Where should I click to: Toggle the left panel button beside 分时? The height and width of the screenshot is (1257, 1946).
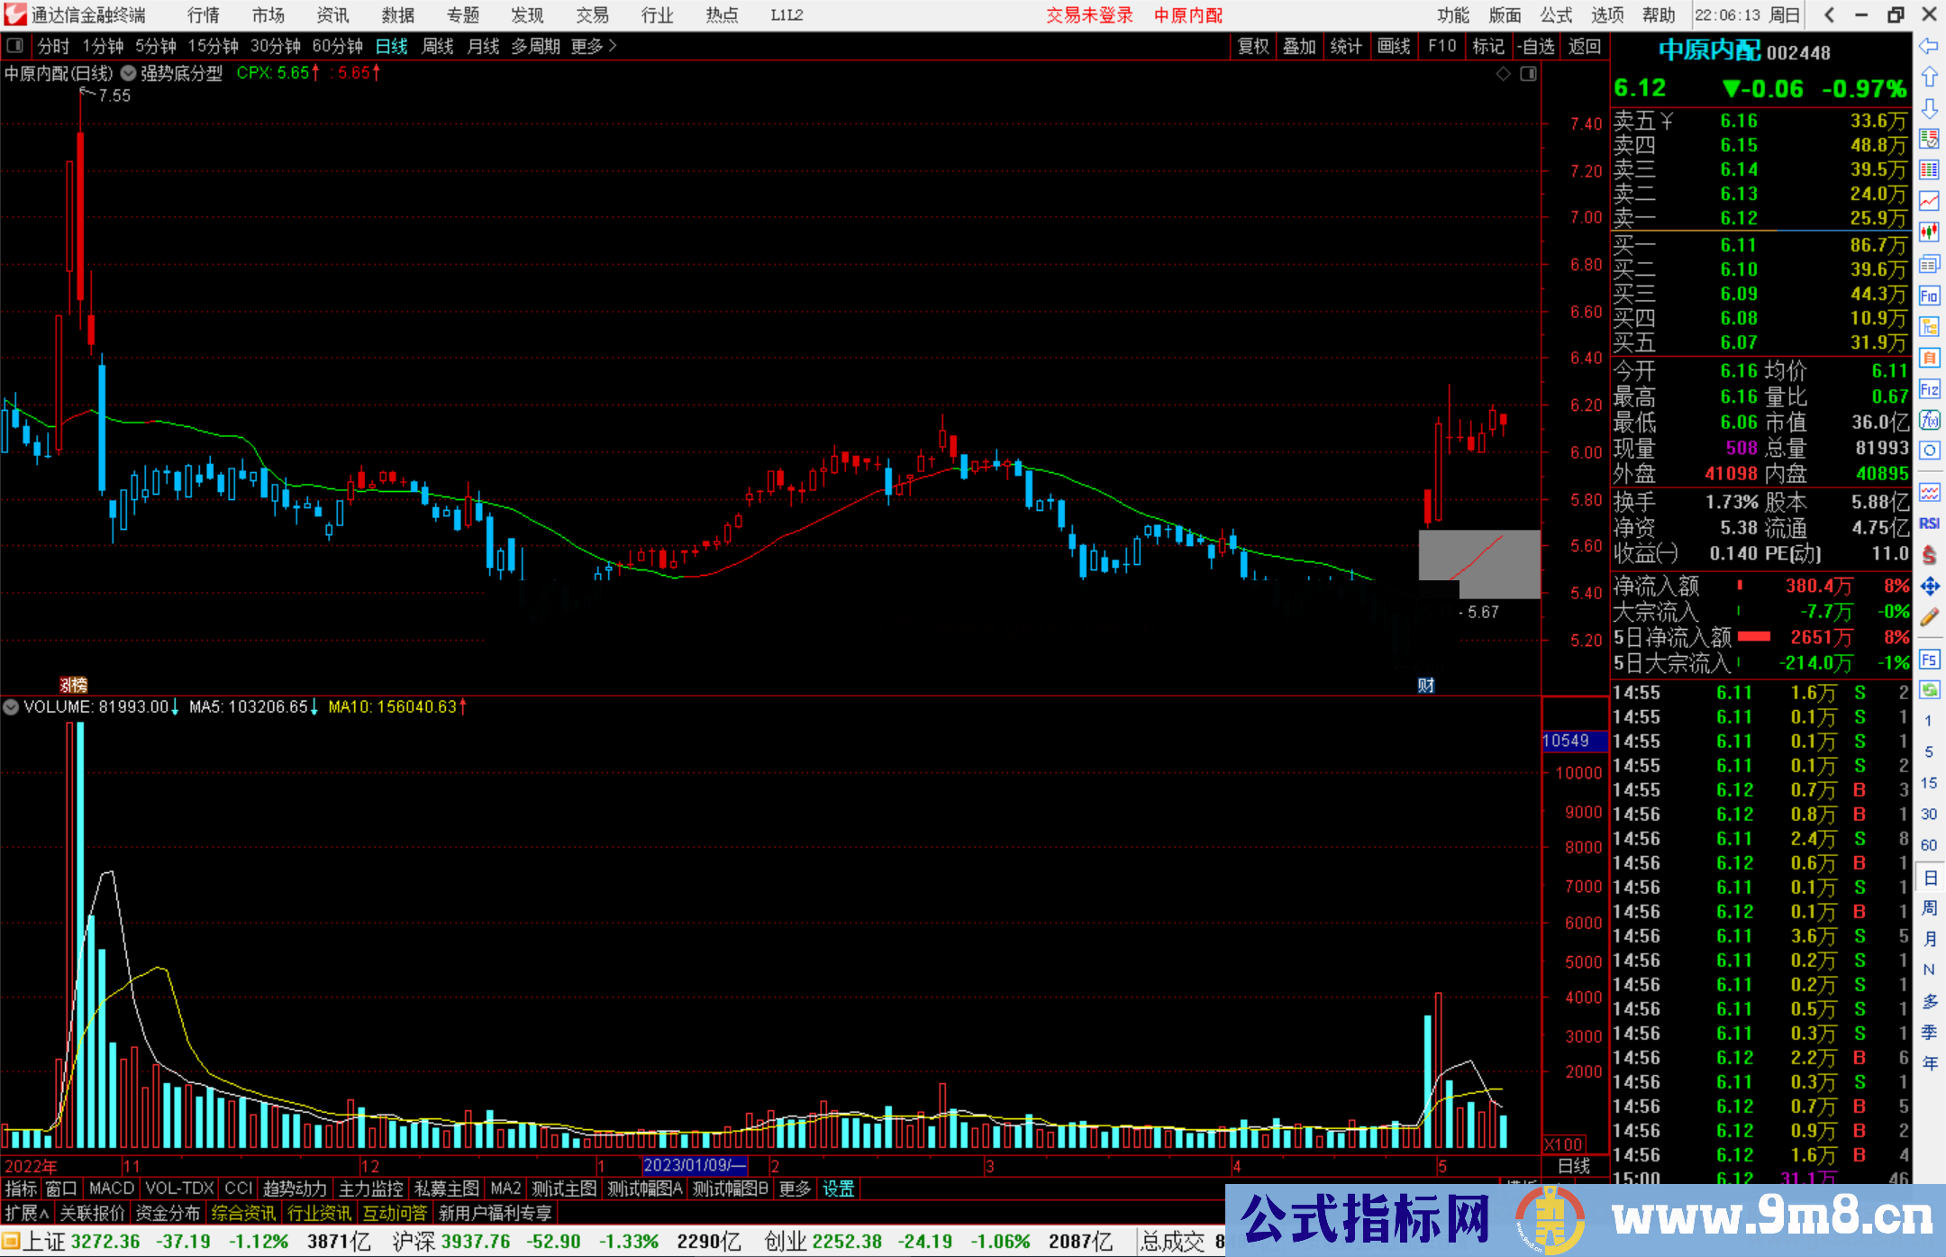(x=14, y=46)
